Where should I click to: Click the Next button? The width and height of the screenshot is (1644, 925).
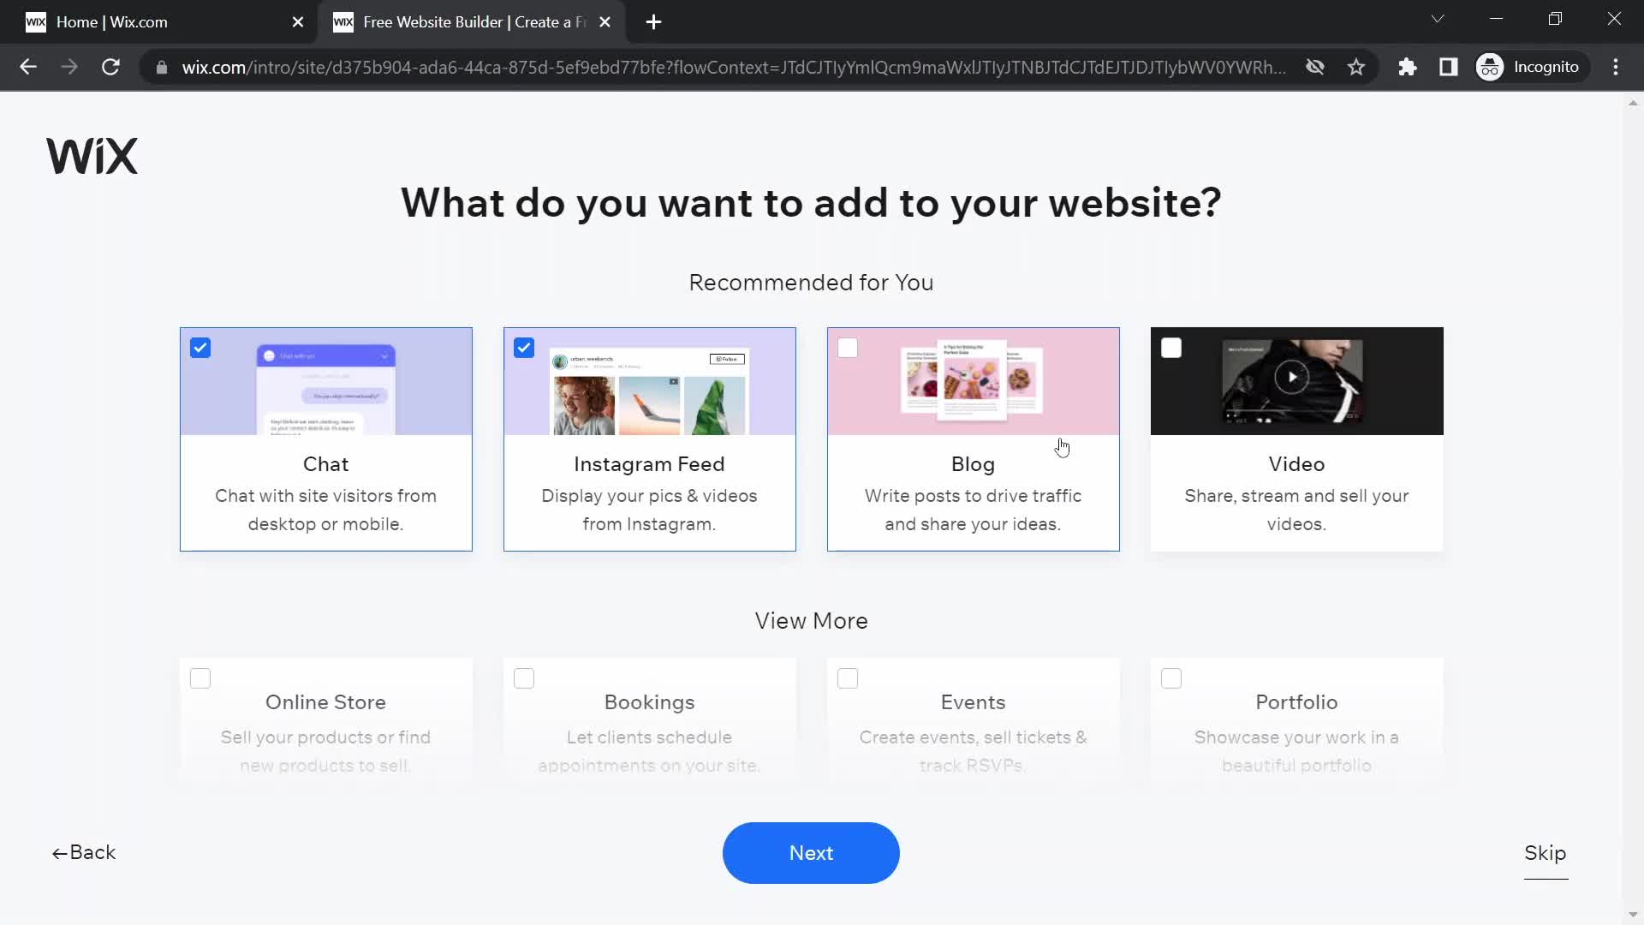(811, 853)
